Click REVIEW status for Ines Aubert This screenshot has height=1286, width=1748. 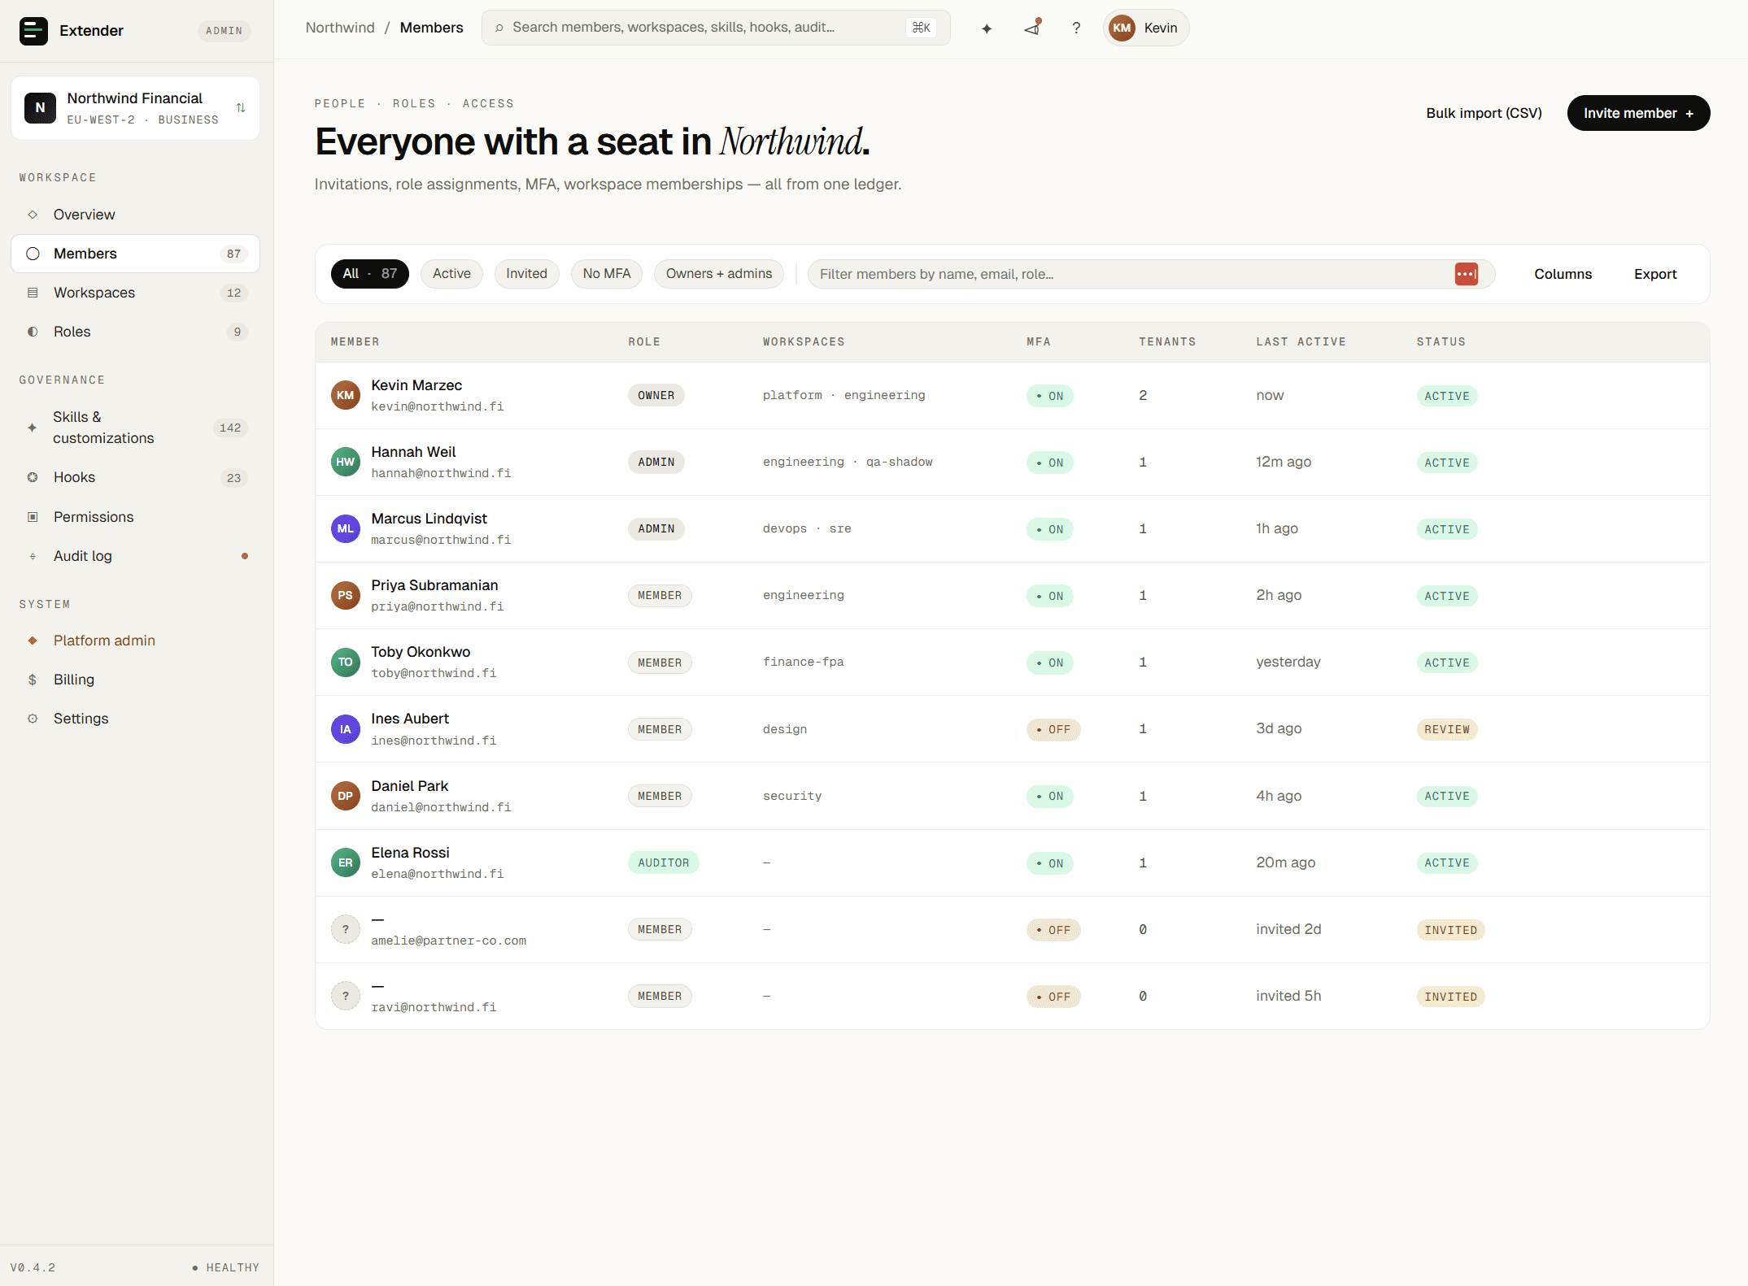pos(1447,729)
